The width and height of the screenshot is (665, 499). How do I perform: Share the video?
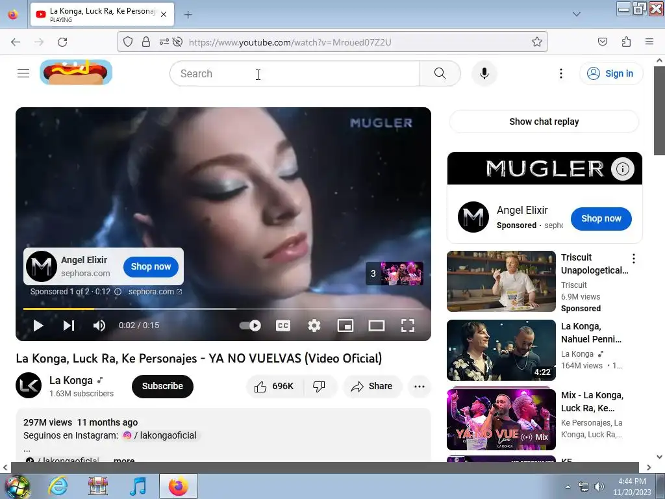coord(371,386)
